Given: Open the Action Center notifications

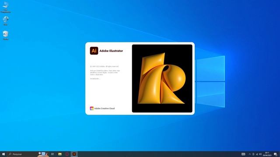Looking at the screenshot, I should 275,154.
